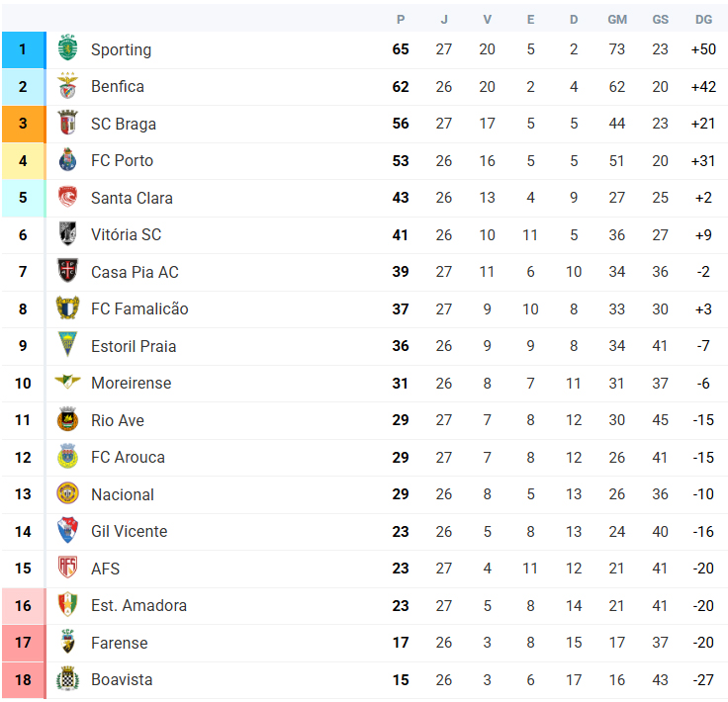Click the orange position 3 cell

click(x=24, y=124)
